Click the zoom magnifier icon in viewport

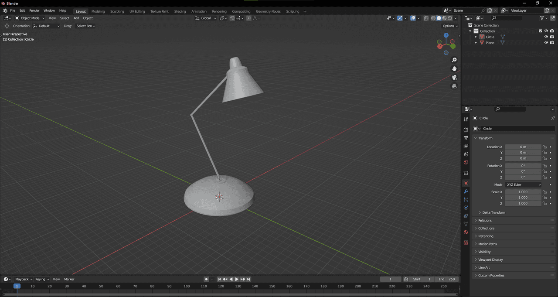[x=454, y=60]
